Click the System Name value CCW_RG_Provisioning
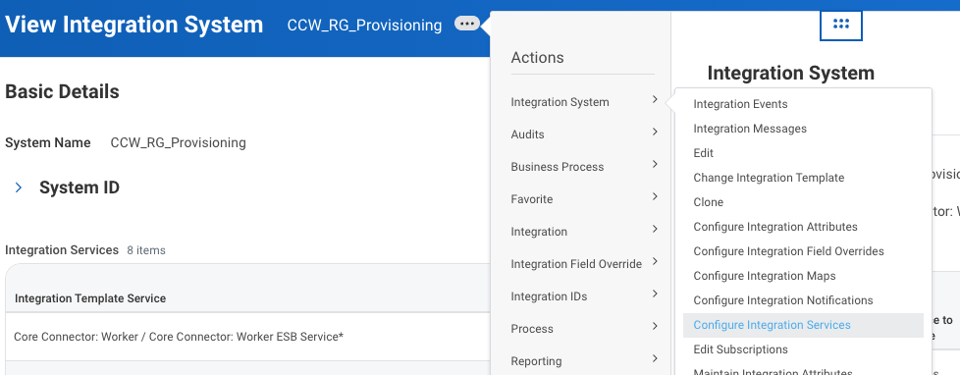 tap(179, 142)
